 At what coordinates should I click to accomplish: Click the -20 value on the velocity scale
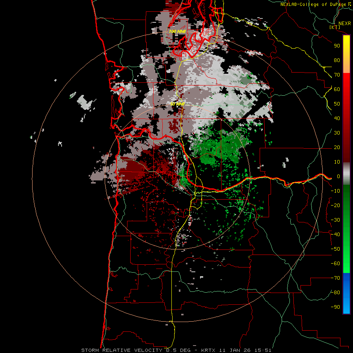click(x=335, y=205)
